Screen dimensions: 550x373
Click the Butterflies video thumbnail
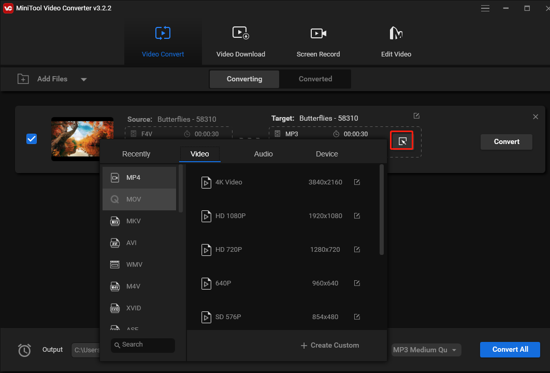tap(82, 139)
